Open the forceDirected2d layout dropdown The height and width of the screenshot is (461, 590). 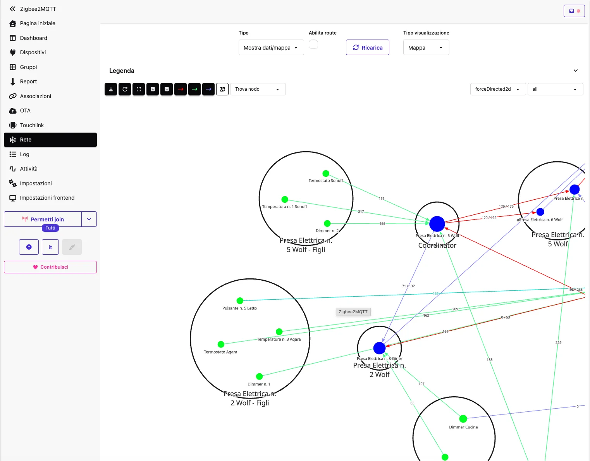(x=498, y=89)
